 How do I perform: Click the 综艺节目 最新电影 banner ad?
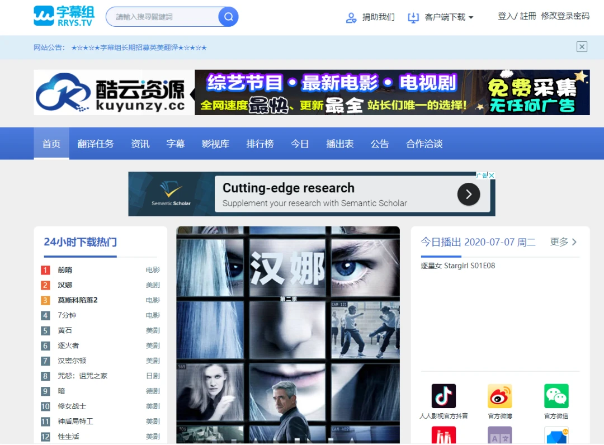pos(392,92)
